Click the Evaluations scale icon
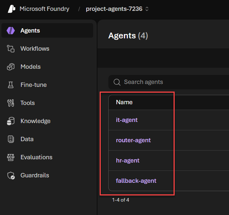Viewport: 229px width, 215px height. click(11, 157)
